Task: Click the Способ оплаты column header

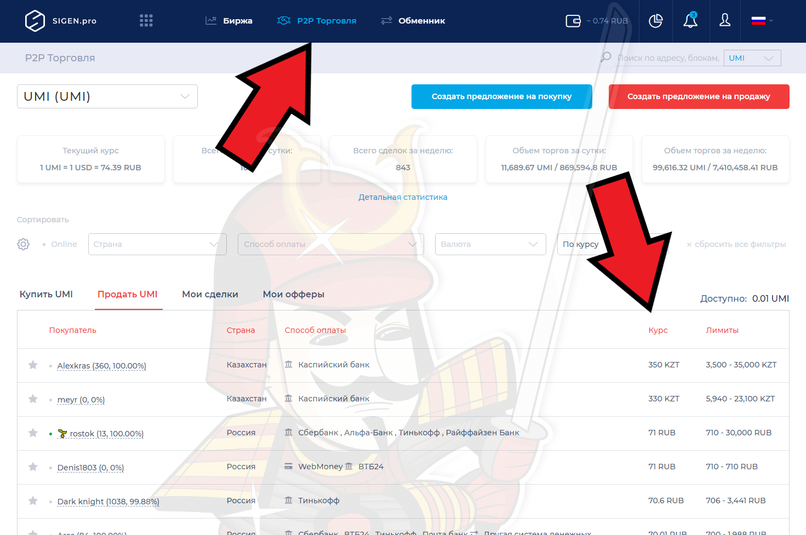Action: pyautogui.click(x=315, y=330)
